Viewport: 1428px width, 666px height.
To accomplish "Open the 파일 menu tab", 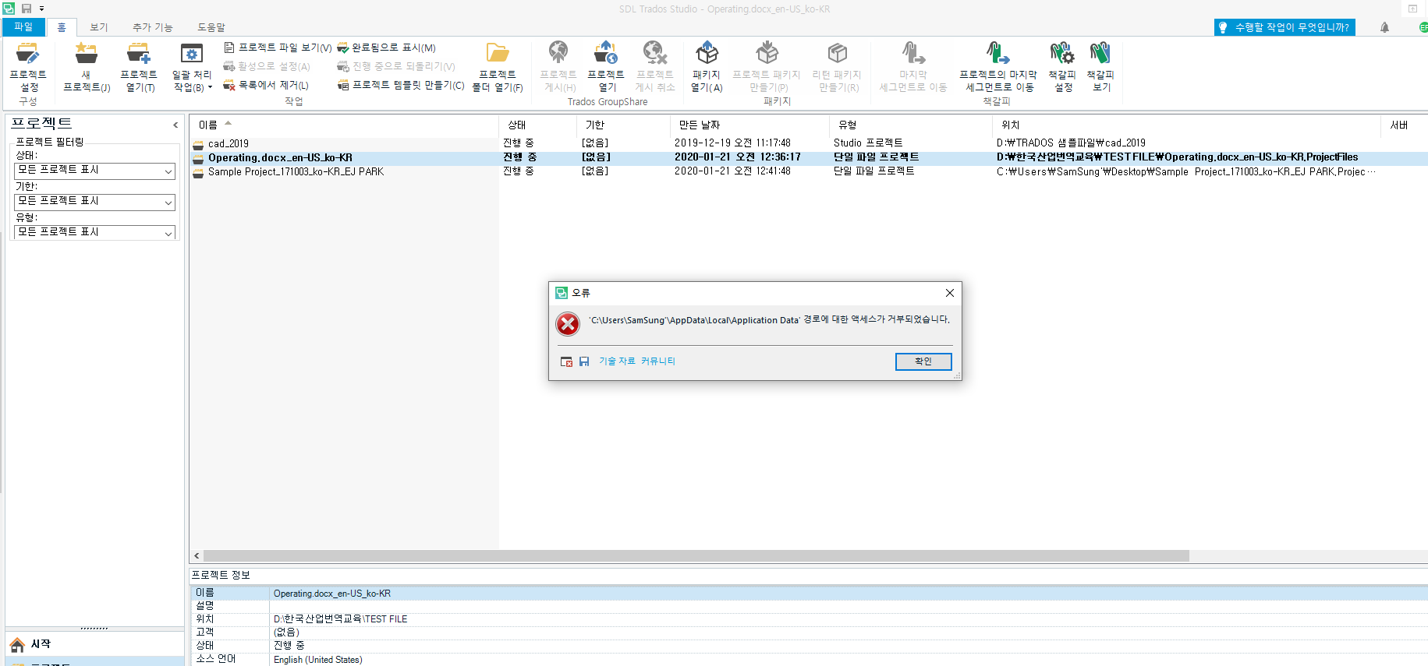I will coord(23,27).
